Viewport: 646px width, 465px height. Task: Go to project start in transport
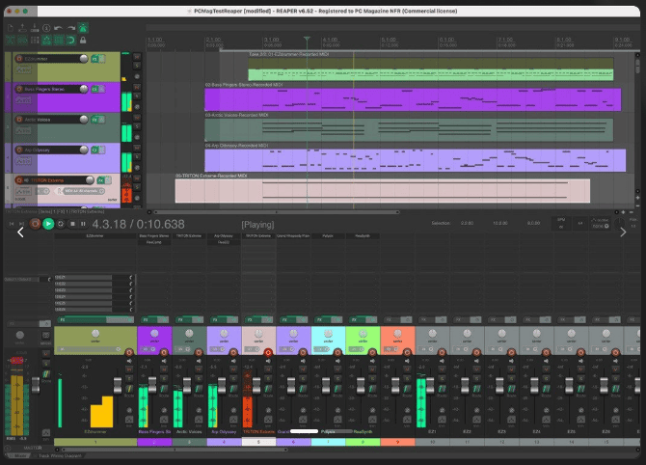pos(12,224)
